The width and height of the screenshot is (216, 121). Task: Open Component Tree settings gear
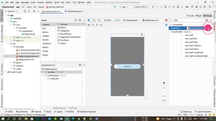[x=80, y=65]
